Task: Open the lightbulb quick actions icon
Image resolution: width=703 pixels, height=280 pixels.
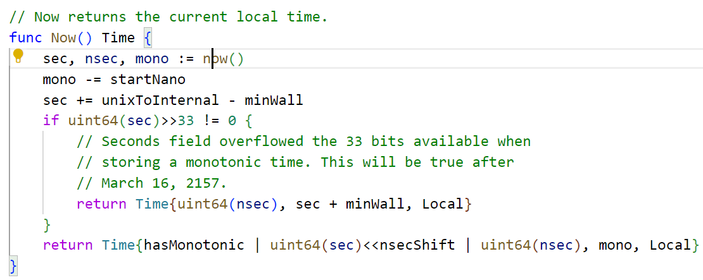Action: pyautogui.click(x=18, y=56)
